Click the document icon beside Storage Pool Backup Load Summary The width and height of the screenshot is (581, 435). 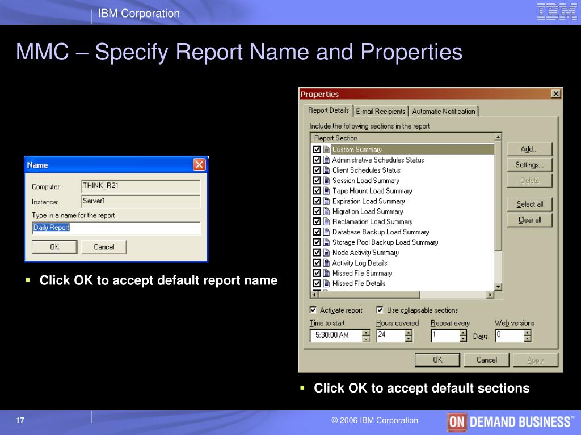pyautogui.click(x=326, y=242)
